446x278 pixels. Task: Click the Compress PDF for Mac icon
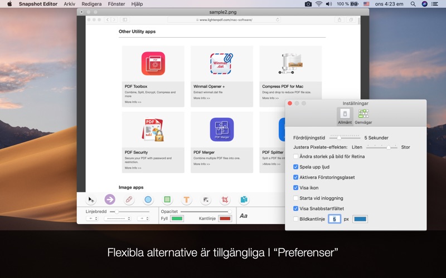pos(290,63)
